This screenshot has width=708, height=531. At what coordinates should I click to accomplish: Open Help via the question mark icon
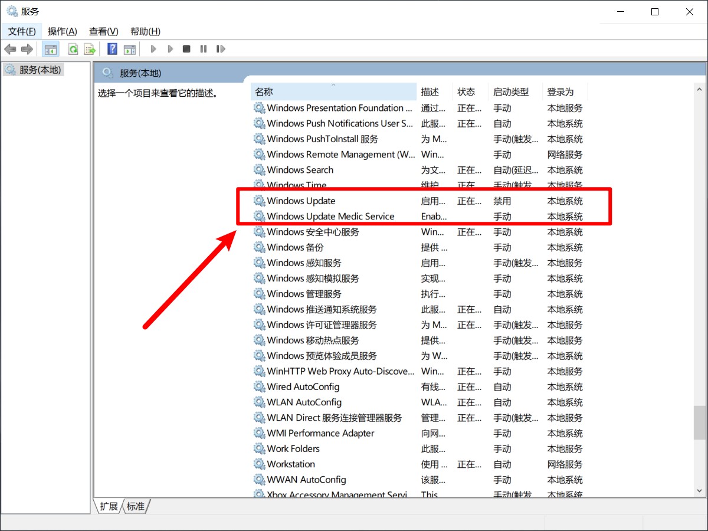pos(112,48)
